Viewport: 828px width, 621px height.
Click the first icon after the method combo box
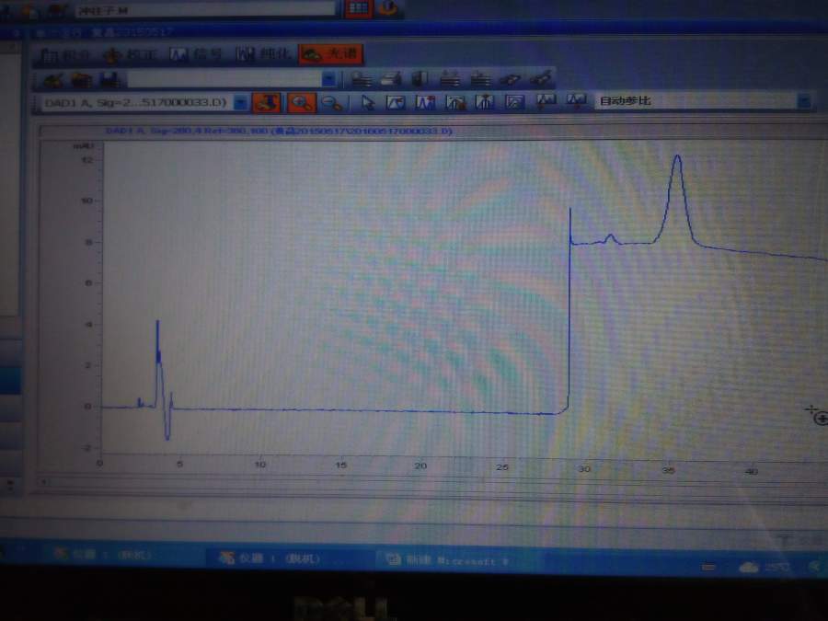[362, 79]
